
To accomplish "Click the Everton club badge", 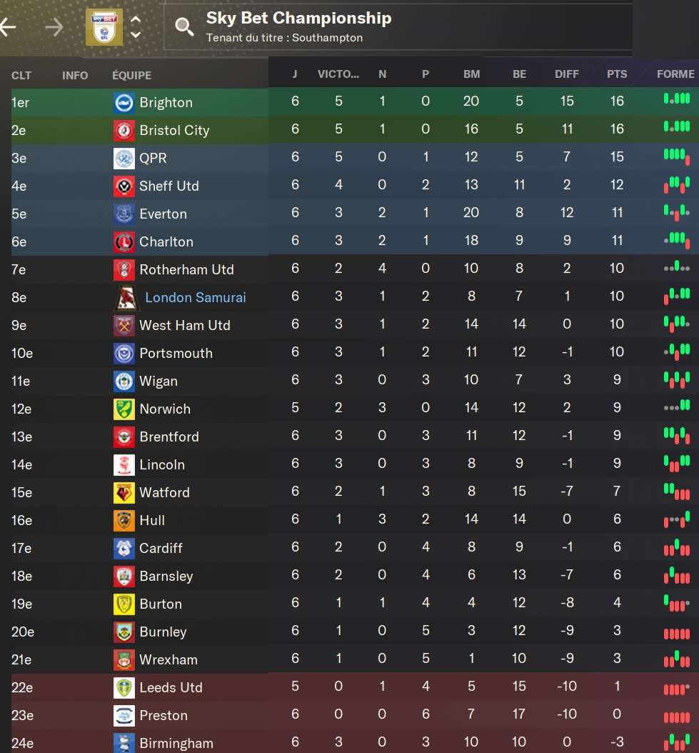I will pos(124,214).
